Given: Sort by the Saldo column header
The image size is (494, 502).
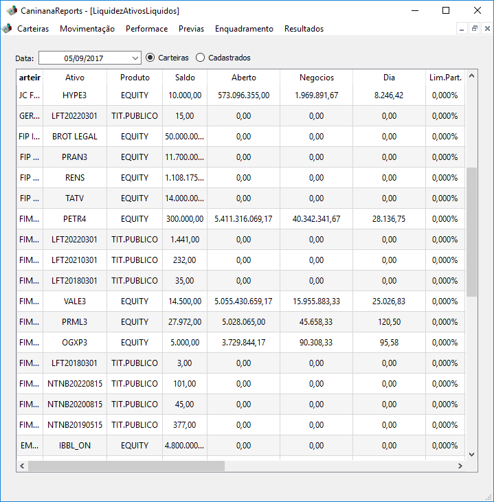Looking at the screenshot, I should 185,78.
